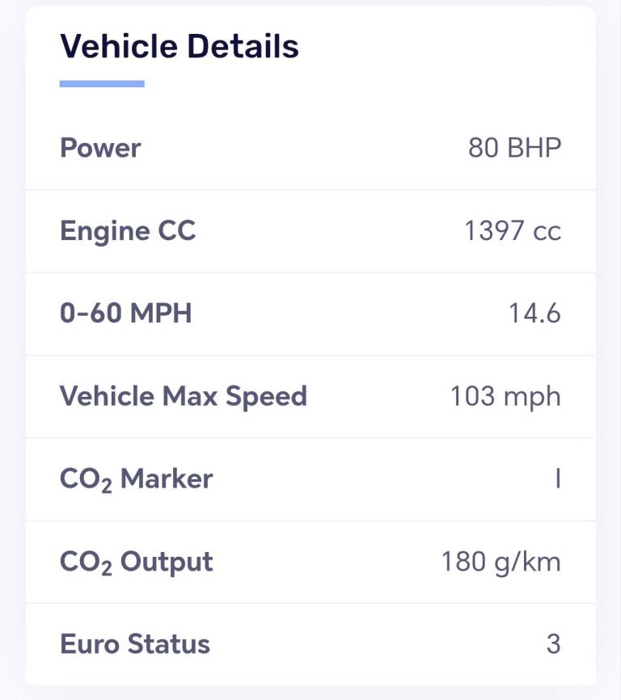Select the CO2 Output label
The image size is (621, 700).
click(136, 562)
